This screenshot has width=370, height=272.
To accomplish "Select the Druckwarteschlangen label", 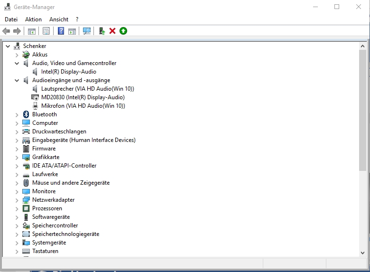I will pos(59,131).
